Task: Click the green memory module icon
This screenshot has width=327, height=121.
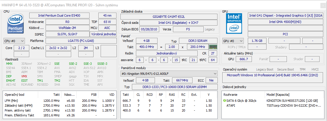Action: pyautogui.click(x=213, y=47)
